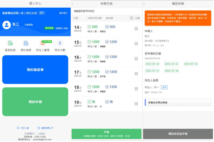Open the 預約確認單 blue panel

[x=35, y=70]
